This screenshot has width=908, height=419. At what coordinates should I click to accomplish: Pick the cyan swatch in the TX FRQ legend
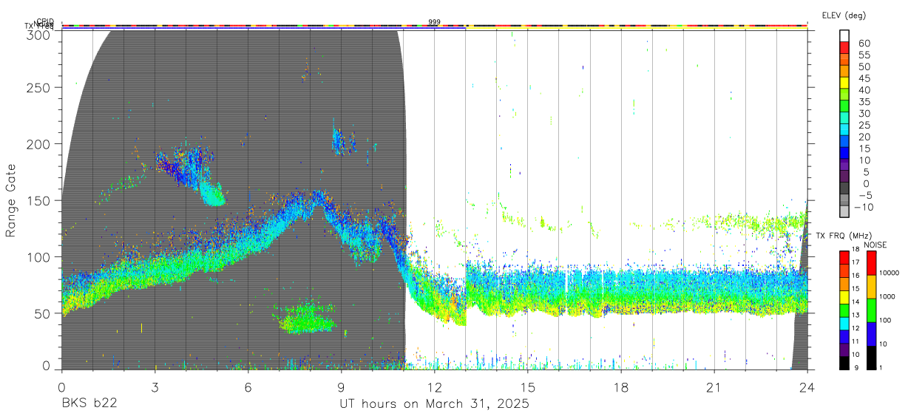[844, 324]
